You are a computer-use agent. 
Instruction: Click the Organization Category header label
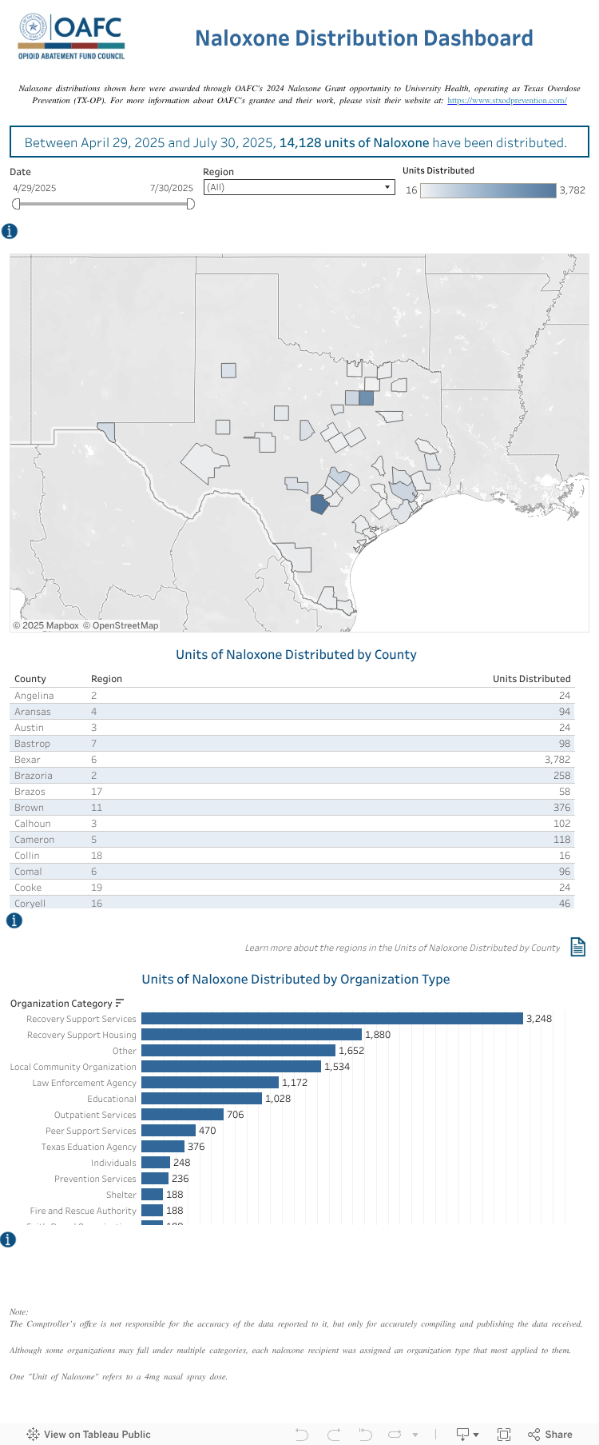pos(61,1004)
